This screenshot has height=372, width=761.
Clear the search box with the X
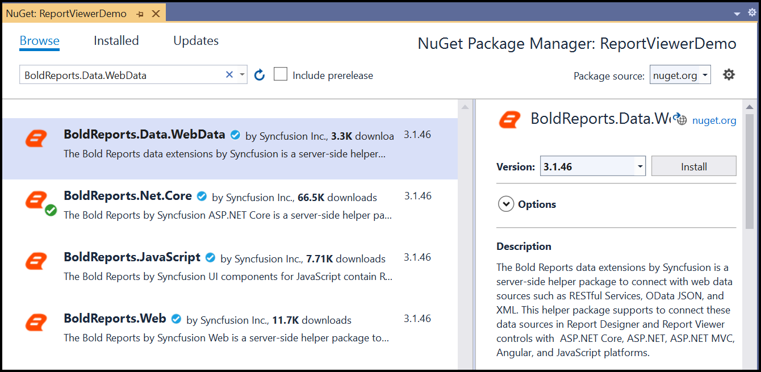click(229, 74)
